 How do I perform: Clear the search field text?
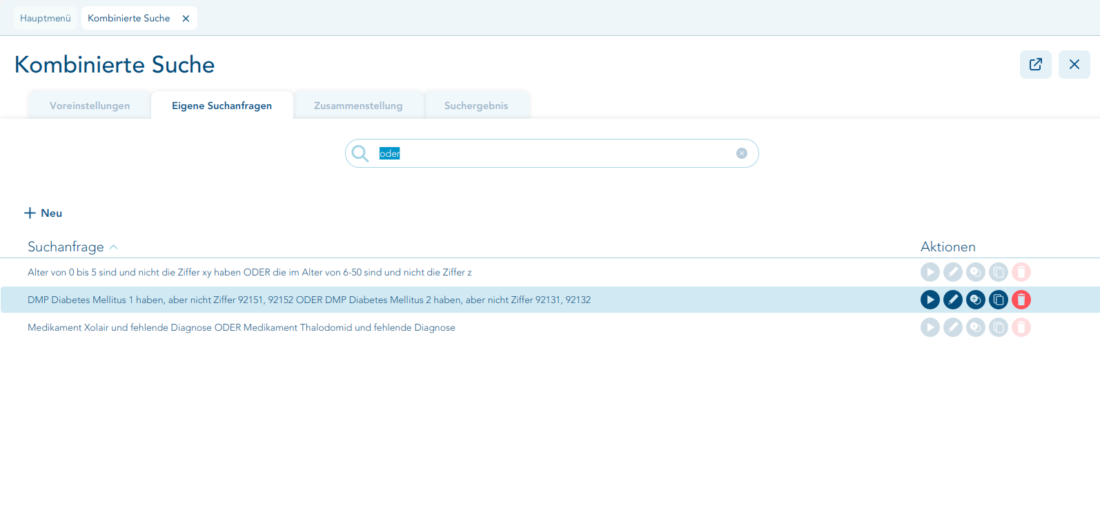tap(742, 153)
